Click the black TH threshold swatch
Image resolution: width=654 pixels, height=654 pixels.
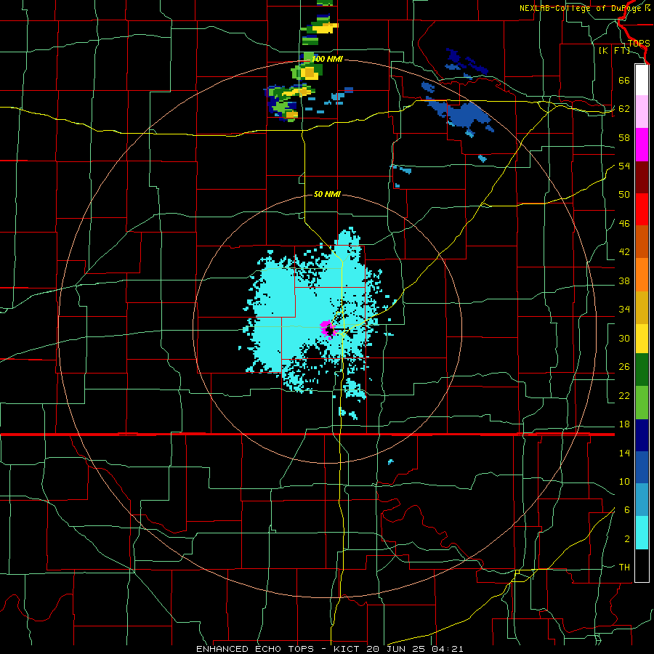(x=642, y=565)
